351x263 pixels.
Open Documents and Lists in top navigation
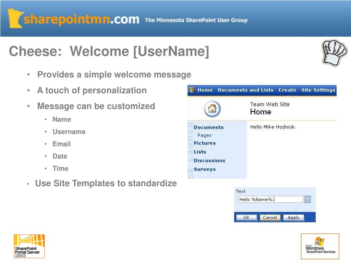pyautogui.click(x=245, y=90)
